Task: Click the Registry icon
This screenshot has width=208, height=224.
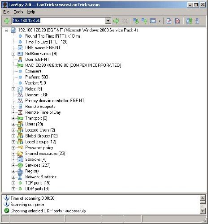Action: tap(20, 171)
